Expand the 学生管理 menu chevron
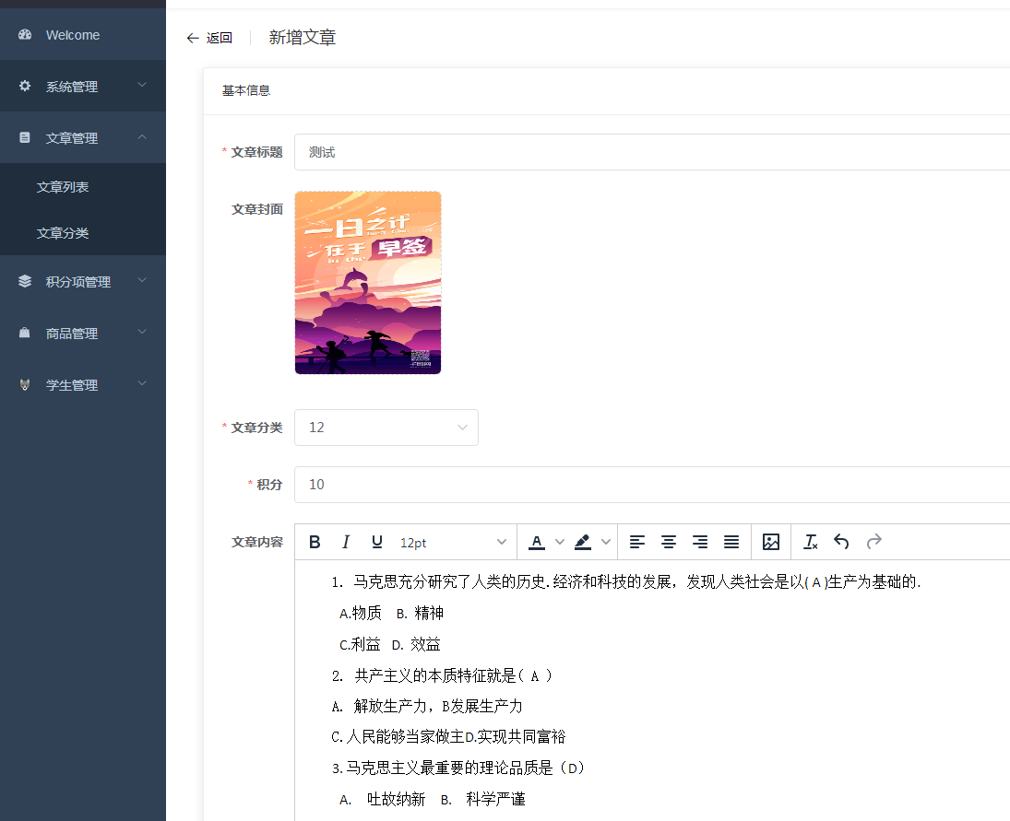Image resolution: width=1010 pixels, height=821 pixels. tap(142, 383)
